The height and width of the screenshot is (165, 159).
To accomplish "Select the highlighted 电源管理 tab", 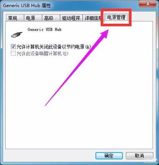I will (116, 17).
